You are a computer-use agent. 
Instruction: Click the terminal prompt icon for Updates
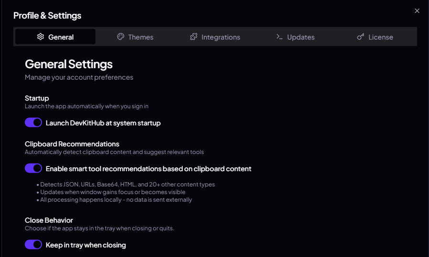(280, 37)
